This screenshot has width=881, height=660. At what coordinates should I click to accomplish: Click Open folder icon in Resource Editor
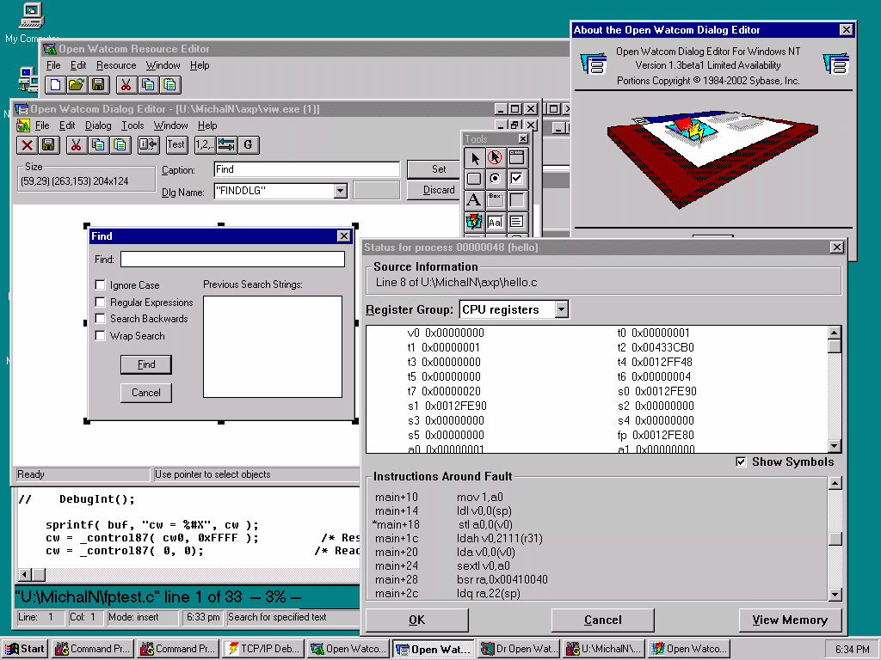(x=77, y=85)
